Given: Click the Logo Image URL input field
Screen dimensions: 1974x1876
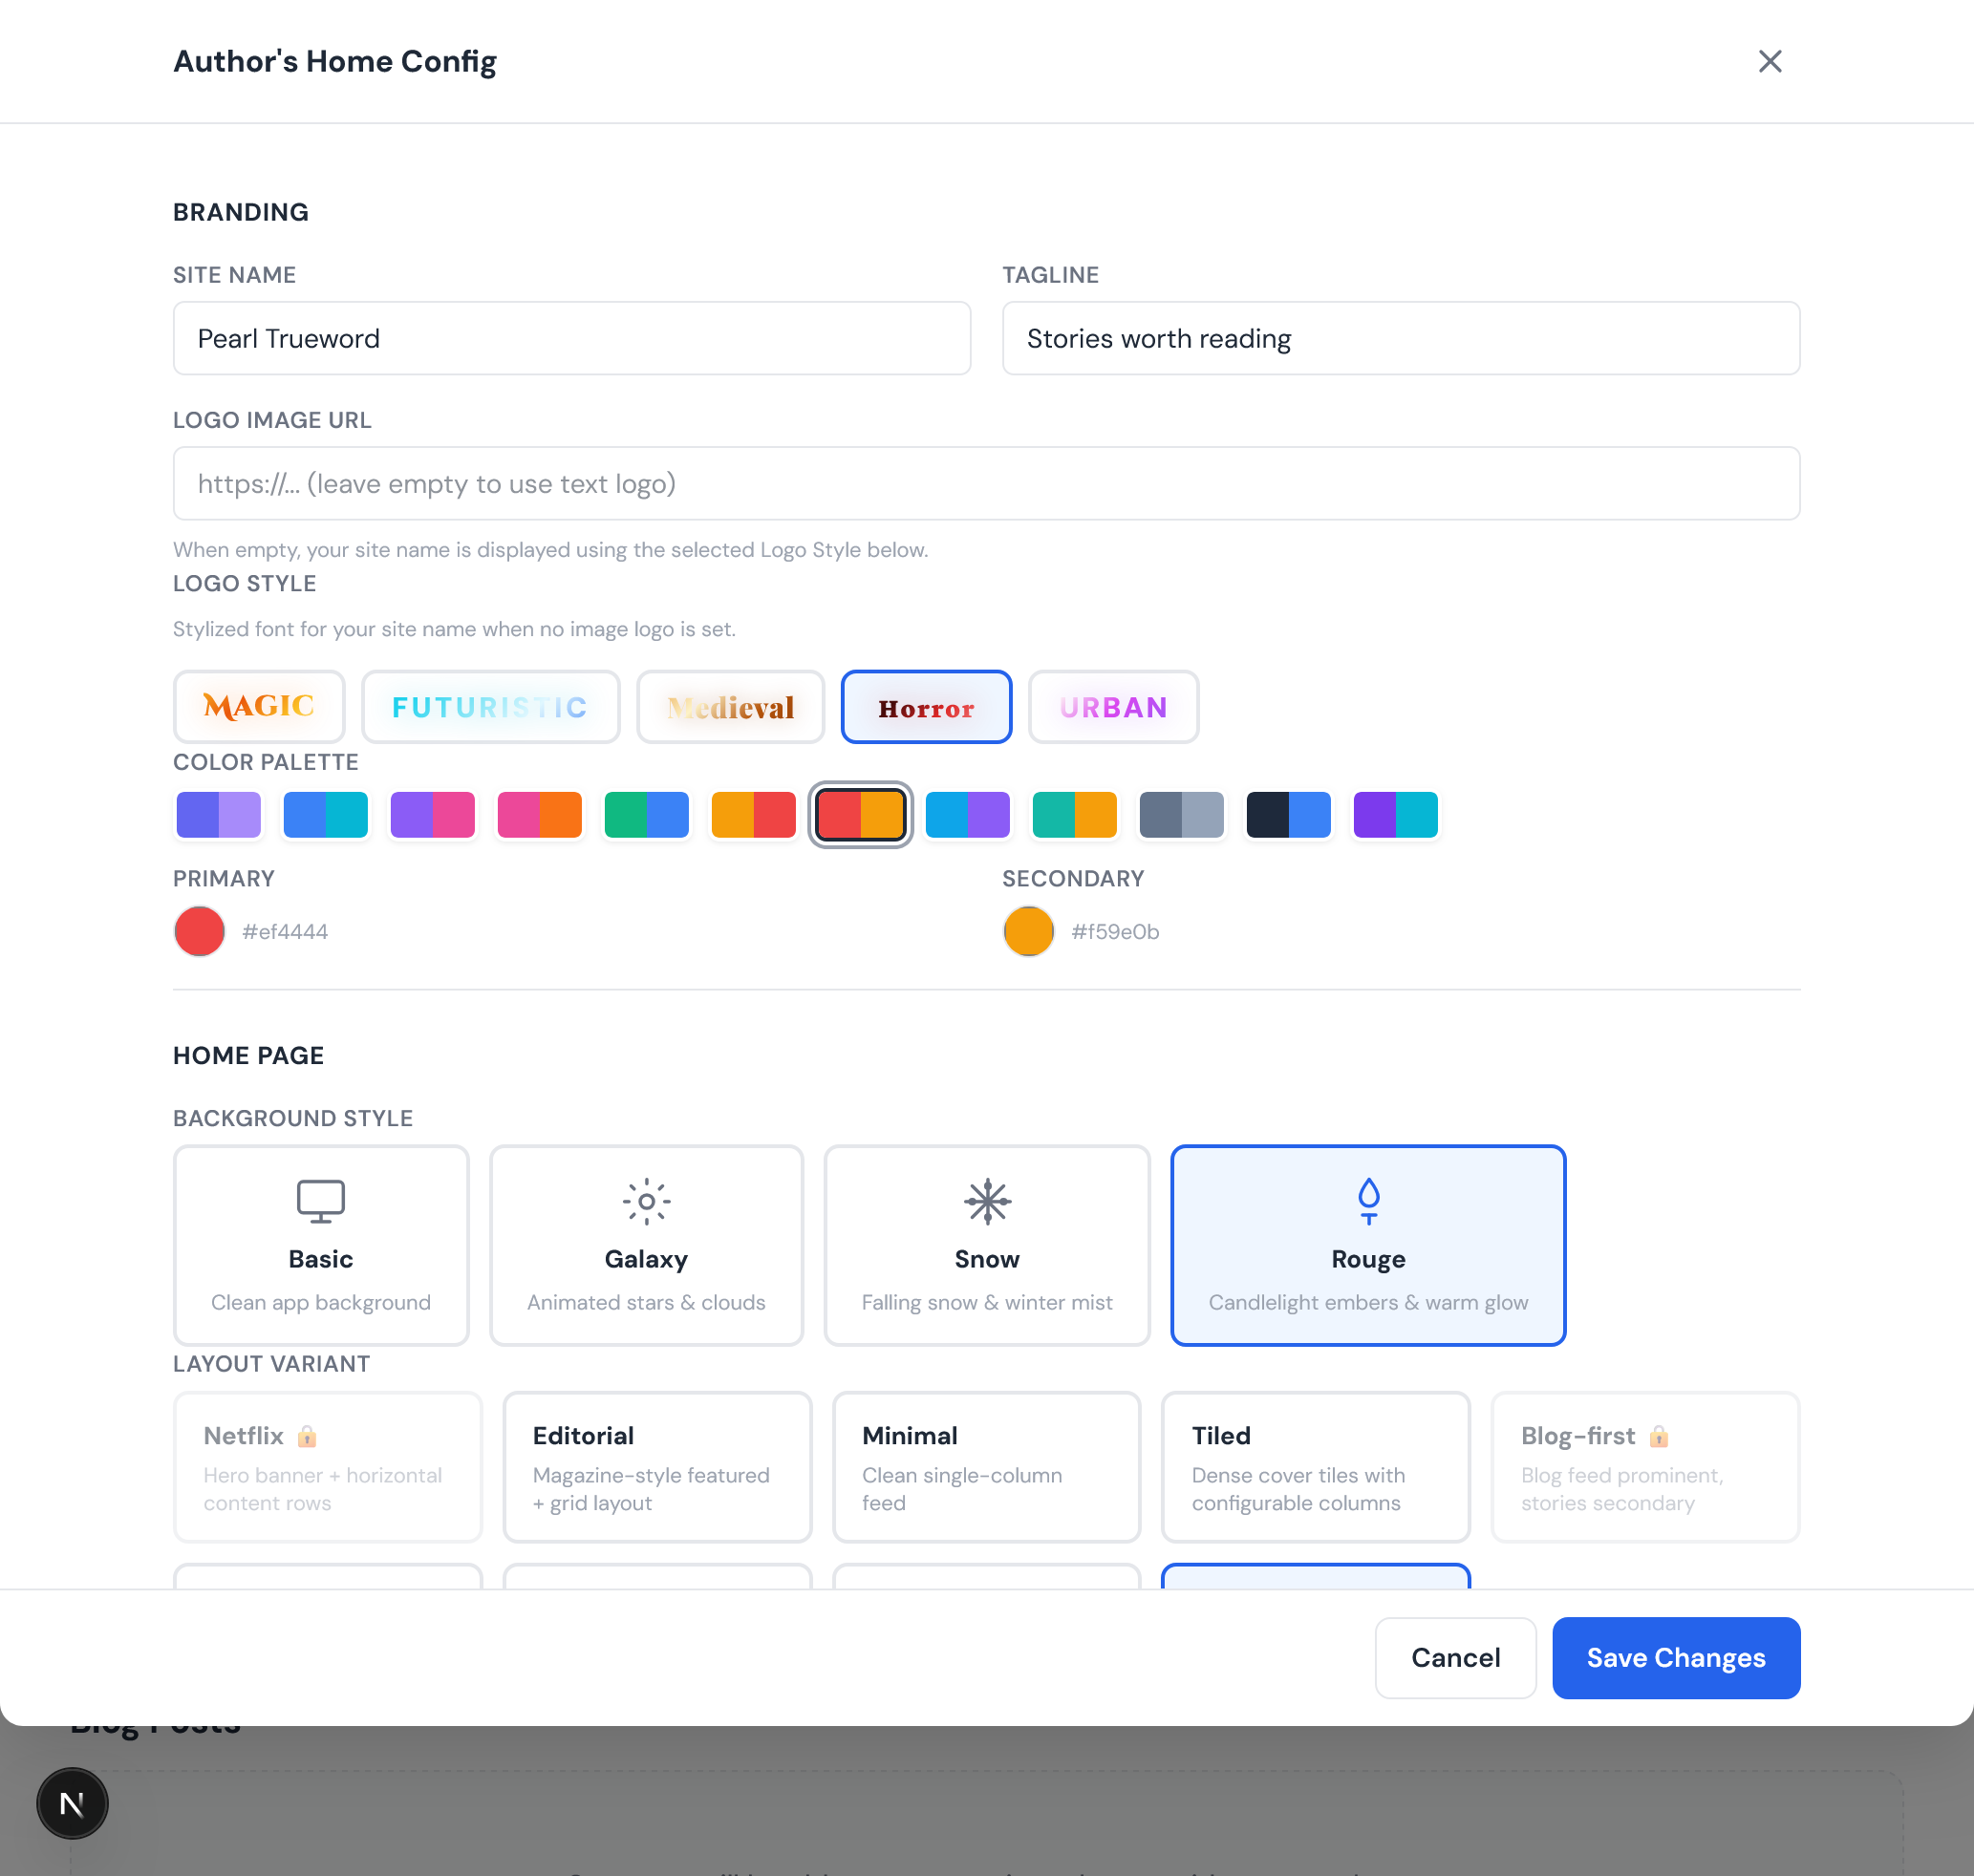Looking at the screenshot, I should [x=985, y=483].
